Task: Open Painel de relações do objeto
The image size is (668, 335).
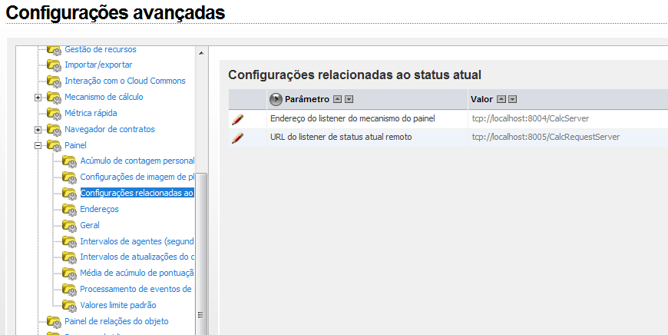Action: point(116,321)
